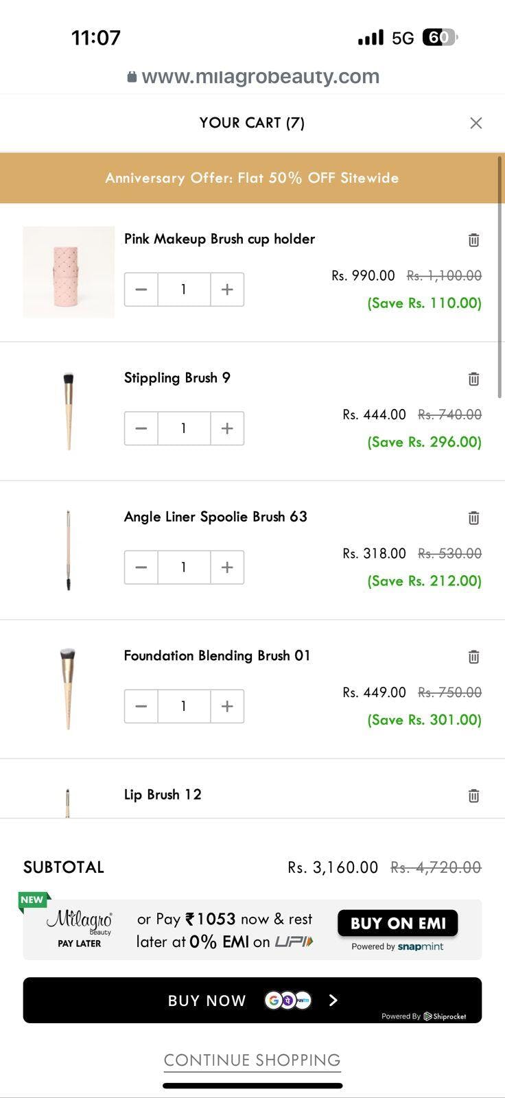
Task: Open the Stippling Brush 9 product image
Action: click(x=69, y=410)
